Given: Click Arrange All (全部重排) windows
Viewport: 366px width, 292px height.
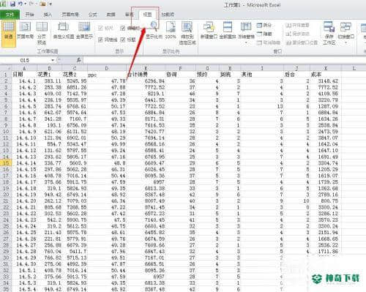Looking at the screenshot, I should [x=228, y=31].
